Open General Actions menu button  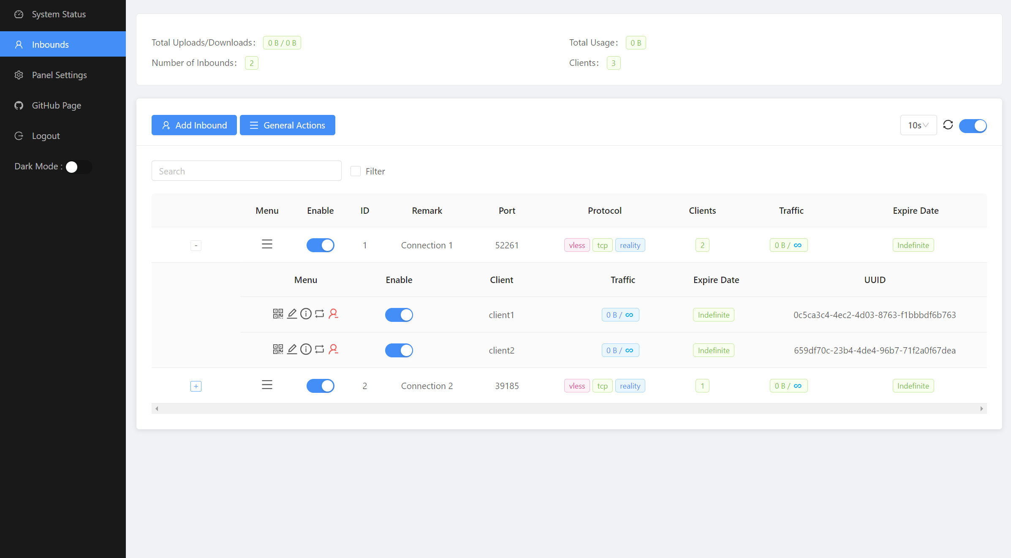(x=288, y=125)
